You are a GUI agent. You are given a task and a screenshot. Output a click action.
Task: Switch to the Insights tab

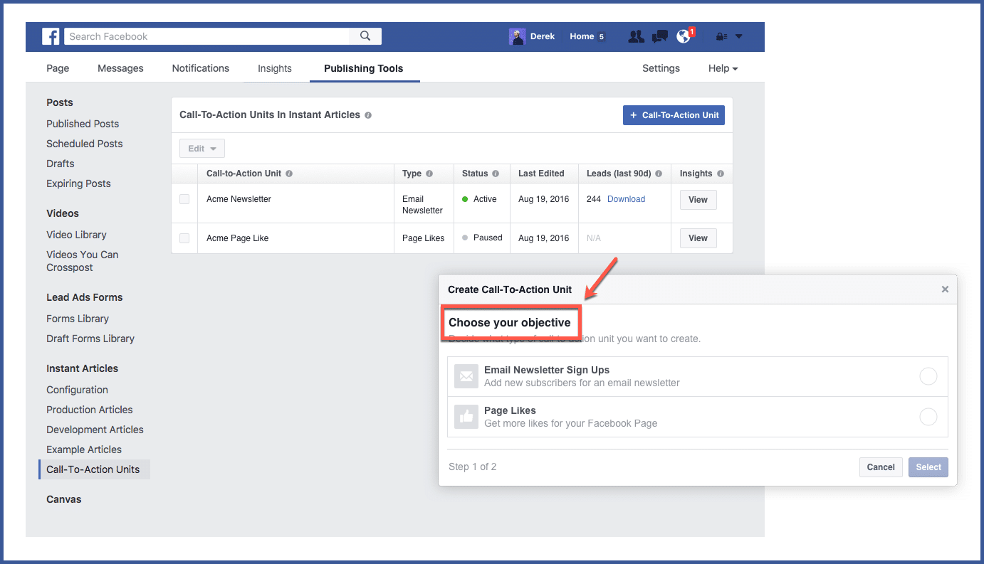tap(275, 68)
